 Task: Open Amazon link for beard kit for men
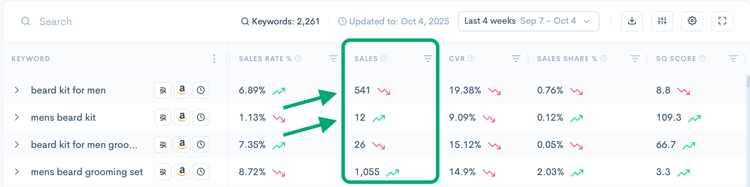182,90
